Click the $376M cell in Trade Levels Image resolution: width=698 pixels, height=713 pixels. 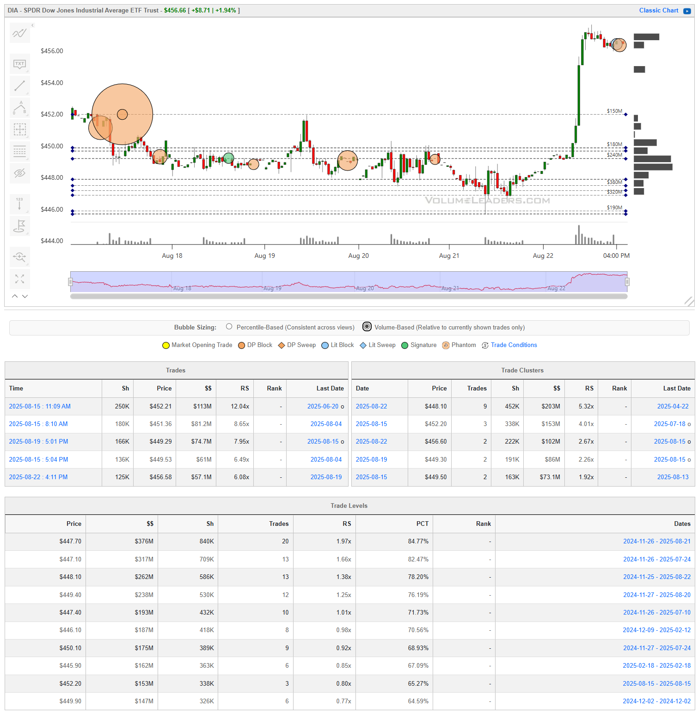pos(122,541)
